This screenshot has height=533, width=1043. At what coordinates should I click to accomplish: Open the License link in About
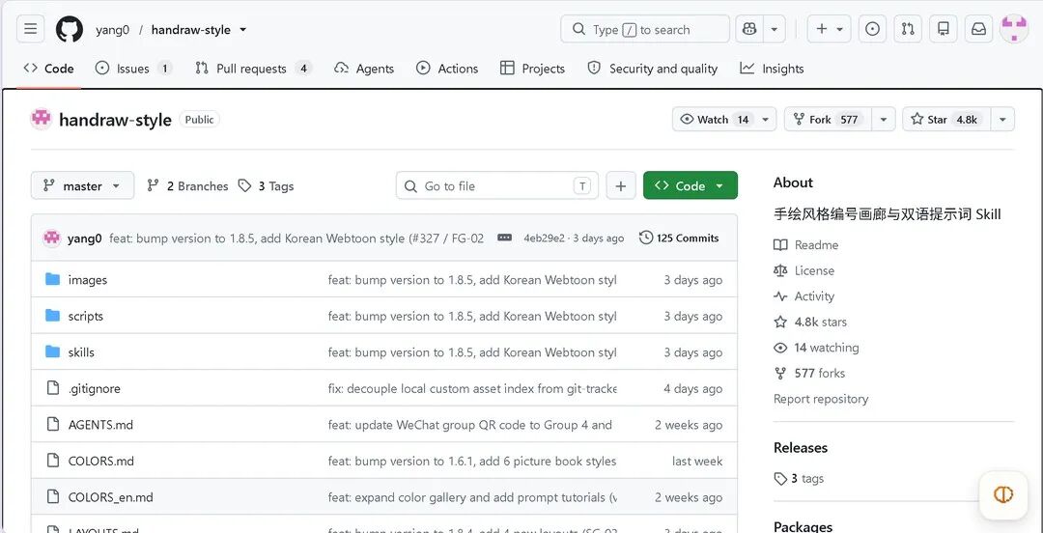click(803, 270)
